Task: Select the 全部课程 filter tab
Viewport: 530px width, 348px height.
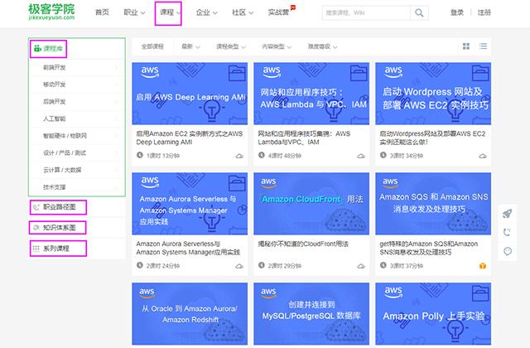Action: coord(152,46)
